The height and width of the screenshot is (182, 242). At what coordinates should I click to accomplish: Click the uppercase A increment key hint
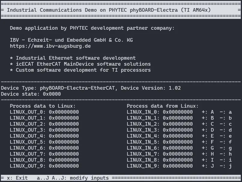tap(212, 112)
